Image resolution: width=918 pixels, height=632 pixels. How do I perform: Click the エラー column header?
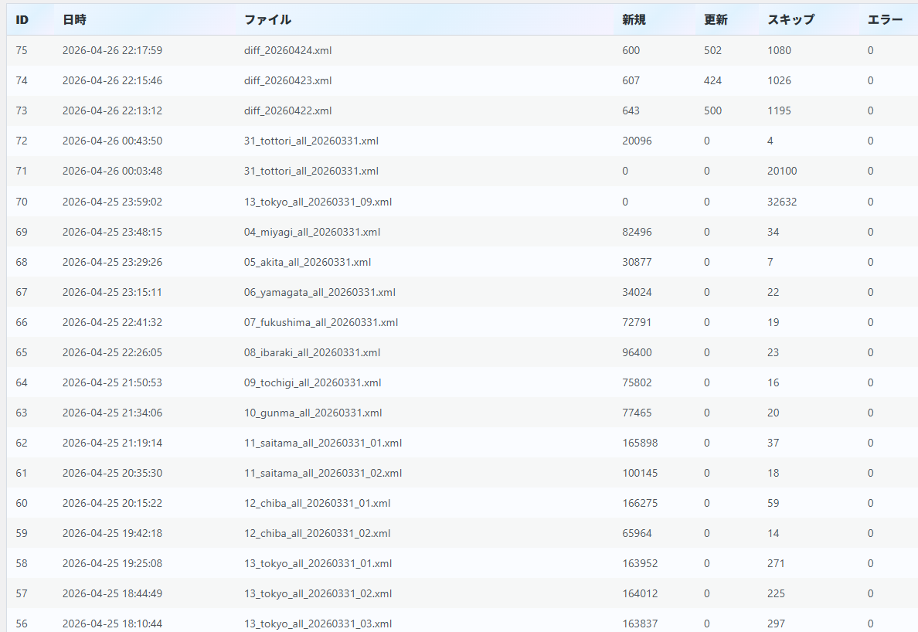[x=886, y=20]
